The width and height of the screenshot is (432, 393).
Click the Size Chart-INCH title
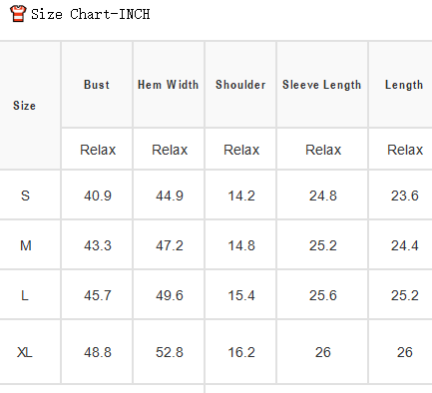pyautogui.click(x=91, y=14)
